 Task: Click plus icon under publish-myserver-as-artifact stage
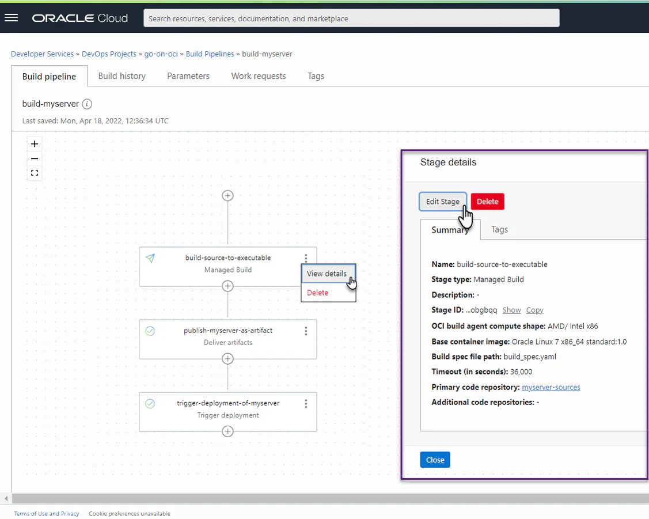tap(227, 358)
